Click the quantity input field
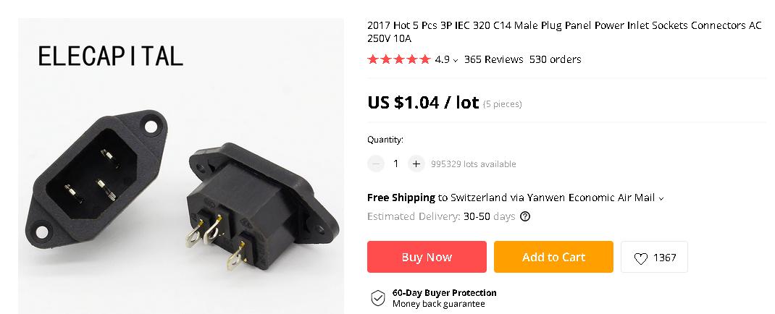The width and height of the screenshot is (775, 314). tap(396, 164)
